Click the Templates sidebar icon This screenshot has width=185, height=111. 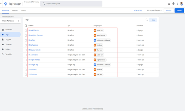(3, 54)
